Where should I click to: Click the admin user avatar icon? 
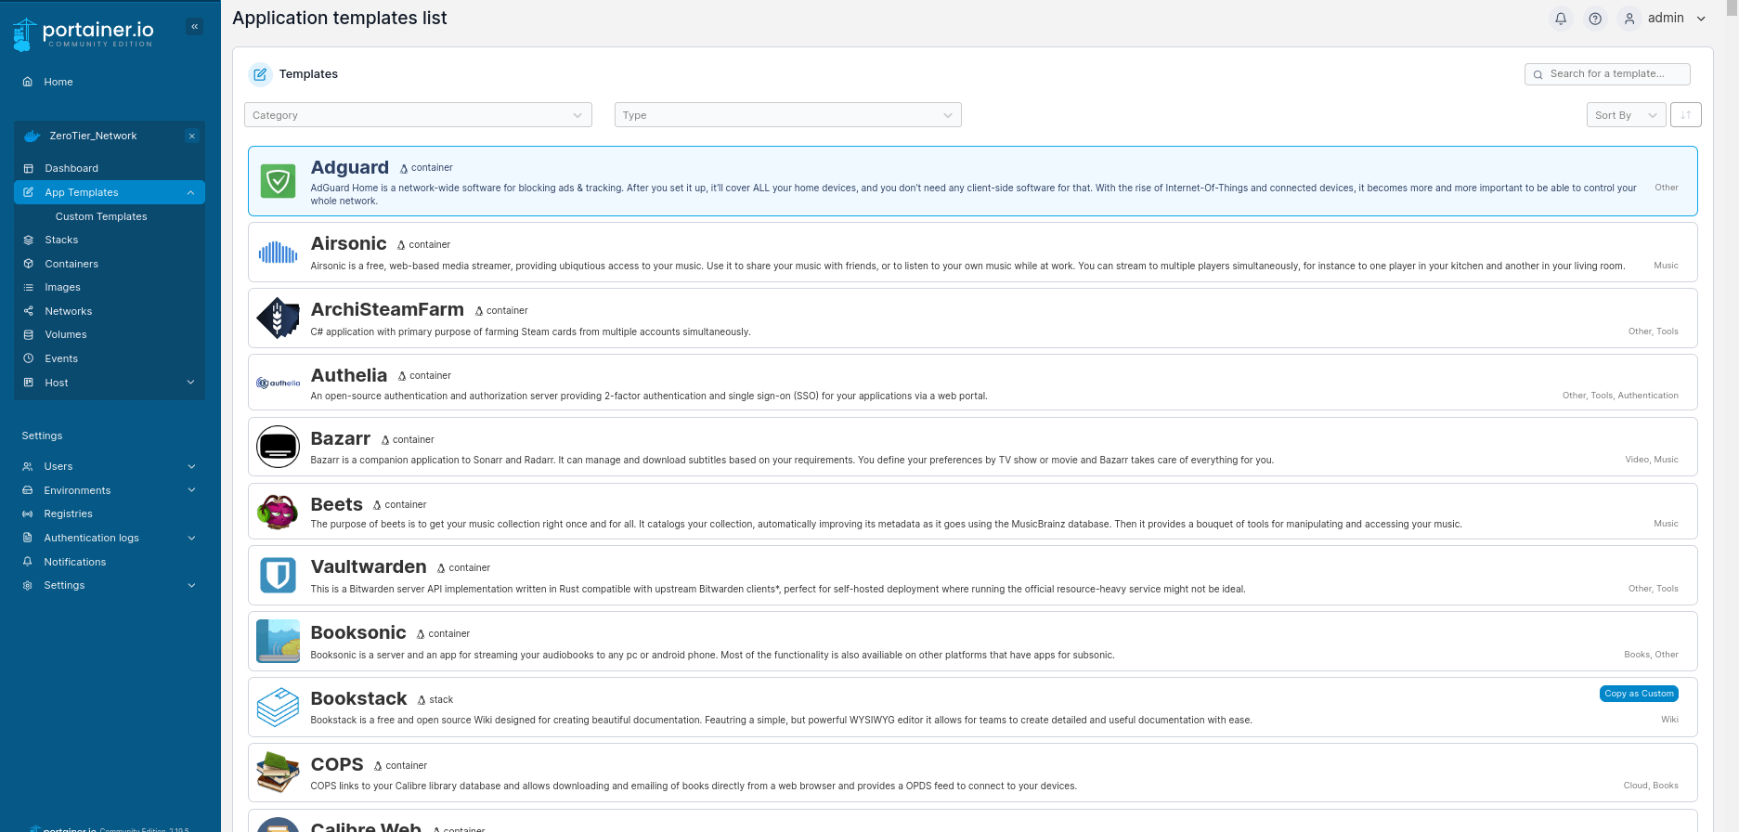coord(1629,19)
